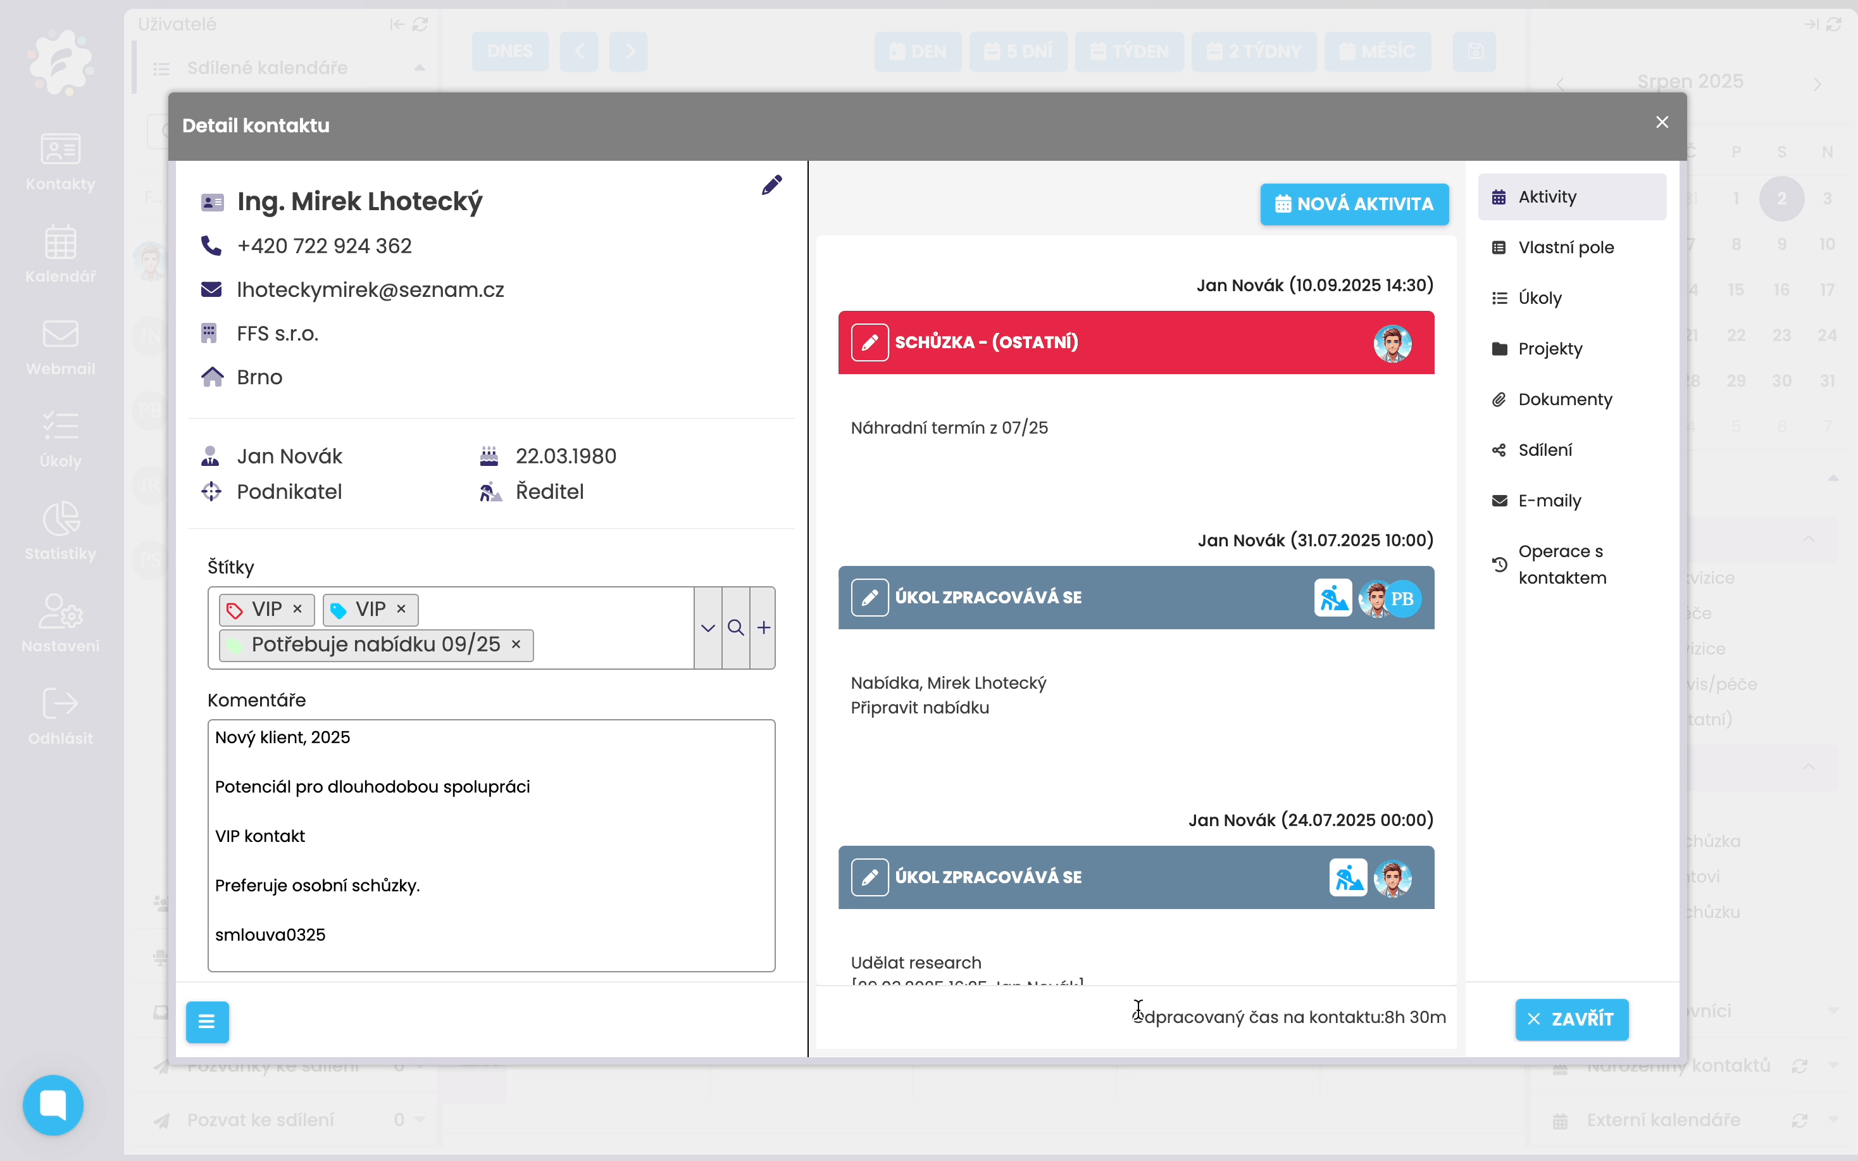
Task: Open the Vlastní pole tab
Action: 1565,248
